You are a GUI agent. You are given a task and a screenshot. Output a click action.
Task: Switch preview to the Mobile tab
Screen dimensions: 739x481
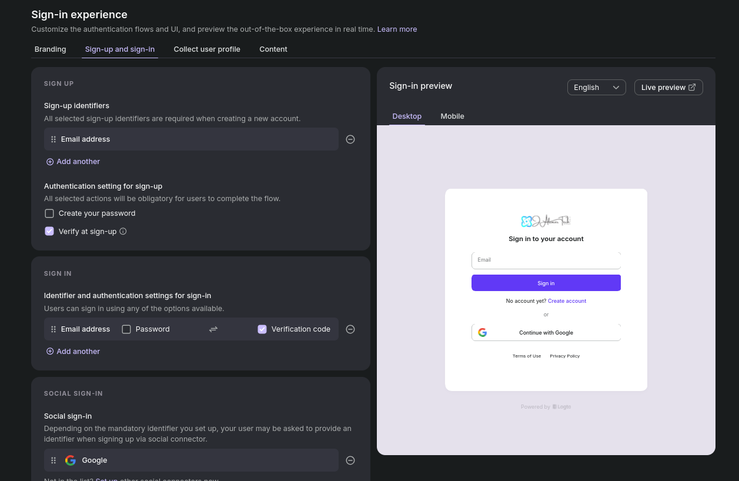coord(452,116)
